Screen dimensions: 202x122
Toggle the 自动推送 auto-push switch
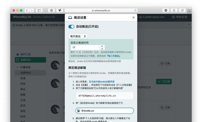point(72,27)
